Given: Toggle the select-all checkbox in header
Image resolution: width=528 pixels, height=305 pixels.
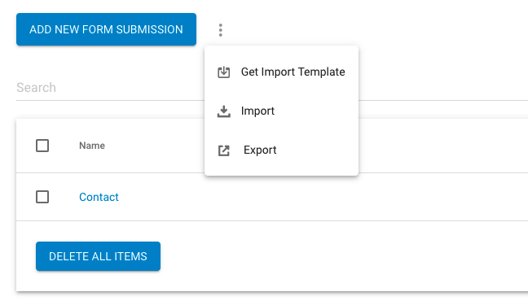Looking at the screenshot, I should (42, 146).
